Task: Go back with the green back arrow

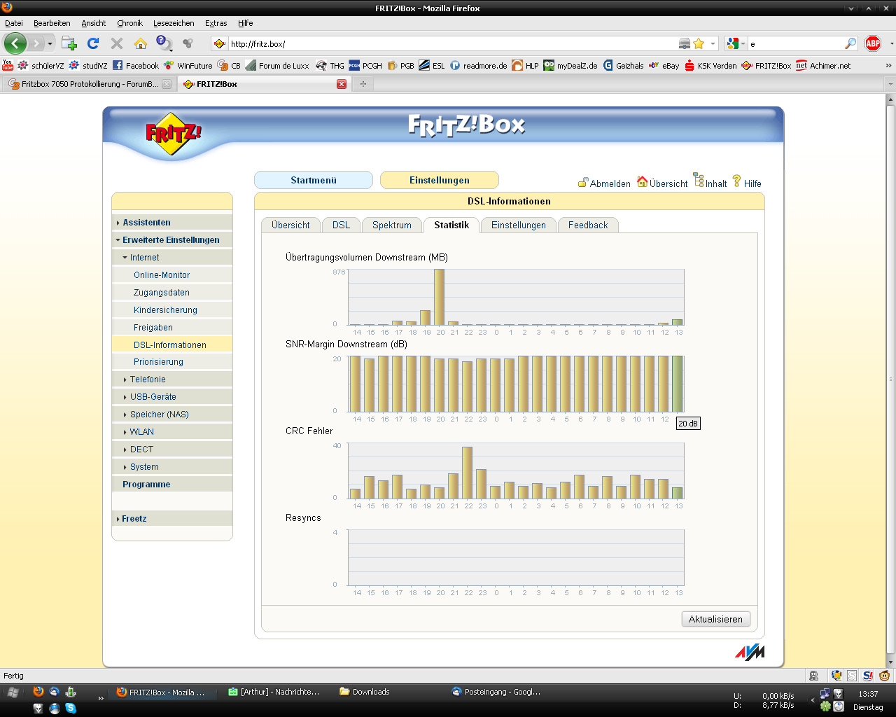Action: point(15,43)
